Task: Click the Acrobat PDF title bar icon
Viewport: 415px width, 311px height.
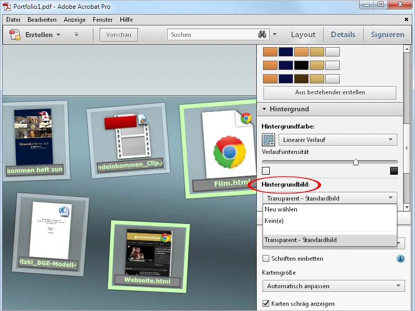Action: (x=7, y=6)
